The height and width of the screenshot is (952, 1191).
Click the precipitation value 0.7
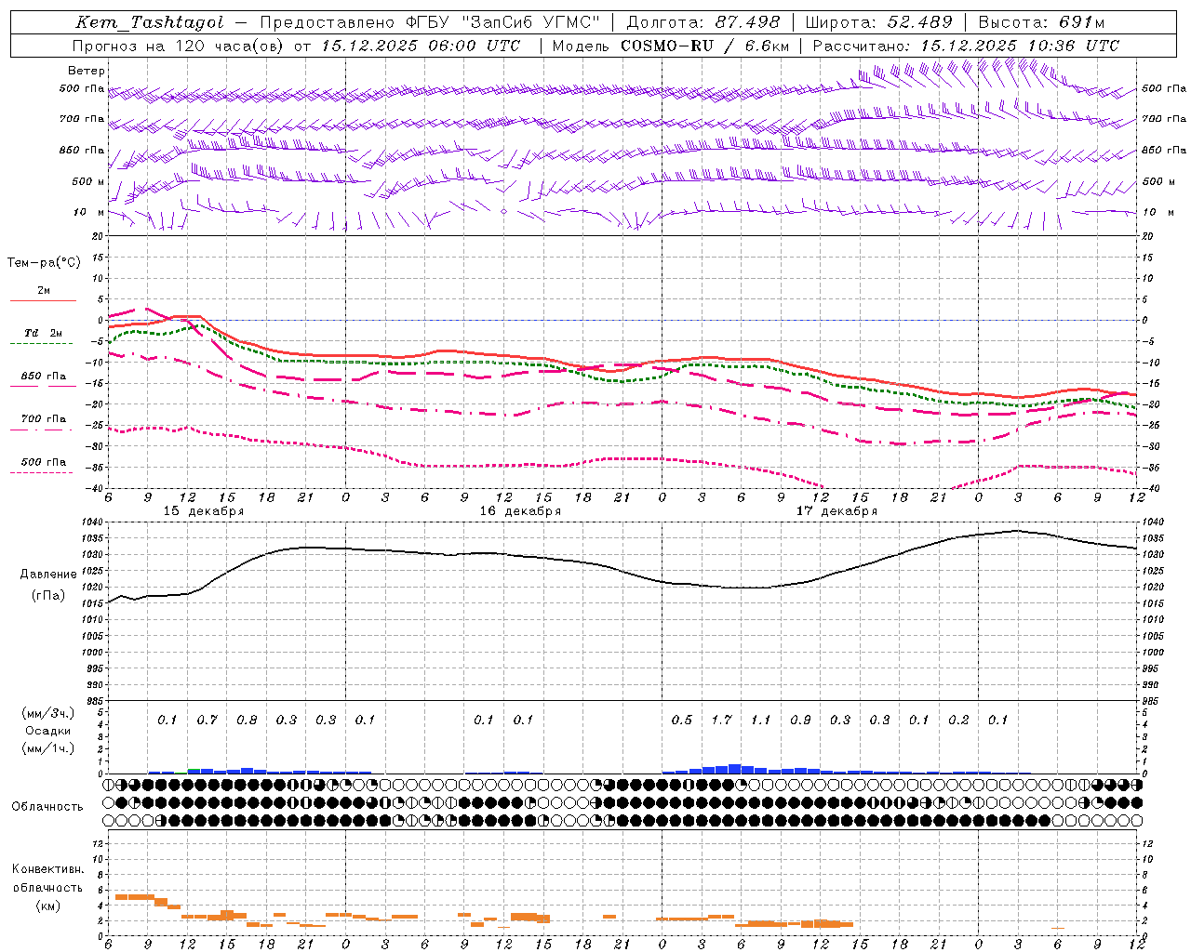pyautogui.click(x=207, y=720)
